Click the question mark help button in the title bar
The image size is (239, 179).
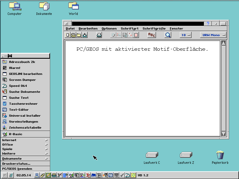coord(208,24)
